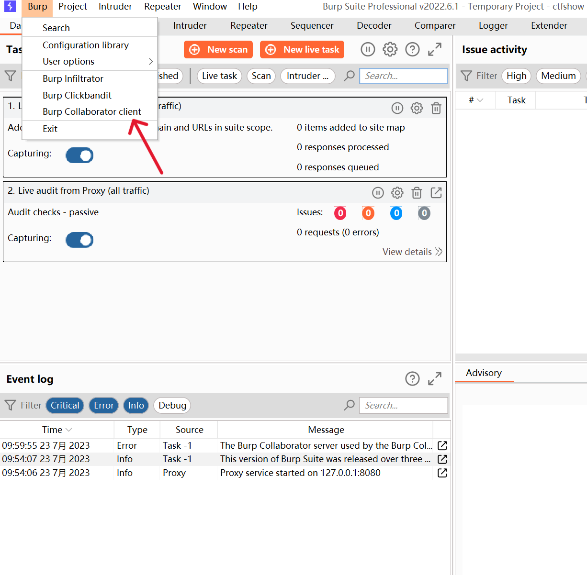Sort Issue activity by # column

[476, 100]
